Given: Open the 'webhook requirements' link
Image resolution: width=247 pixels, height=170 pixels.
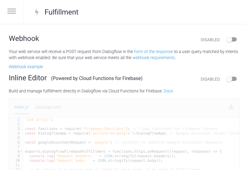Looking at the screenshot, I should (x=154, y=58).
